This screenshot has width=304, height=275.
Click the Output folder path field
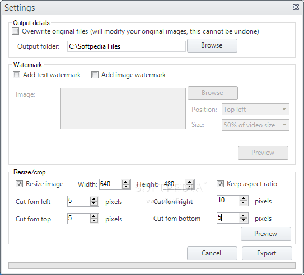(x=127, y=46)
